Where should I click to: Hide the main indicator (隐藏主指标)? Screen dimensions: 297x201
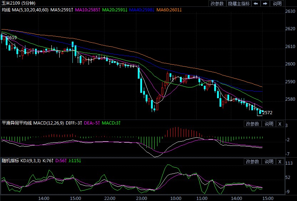pyautogui.click(x=239, y=4)
